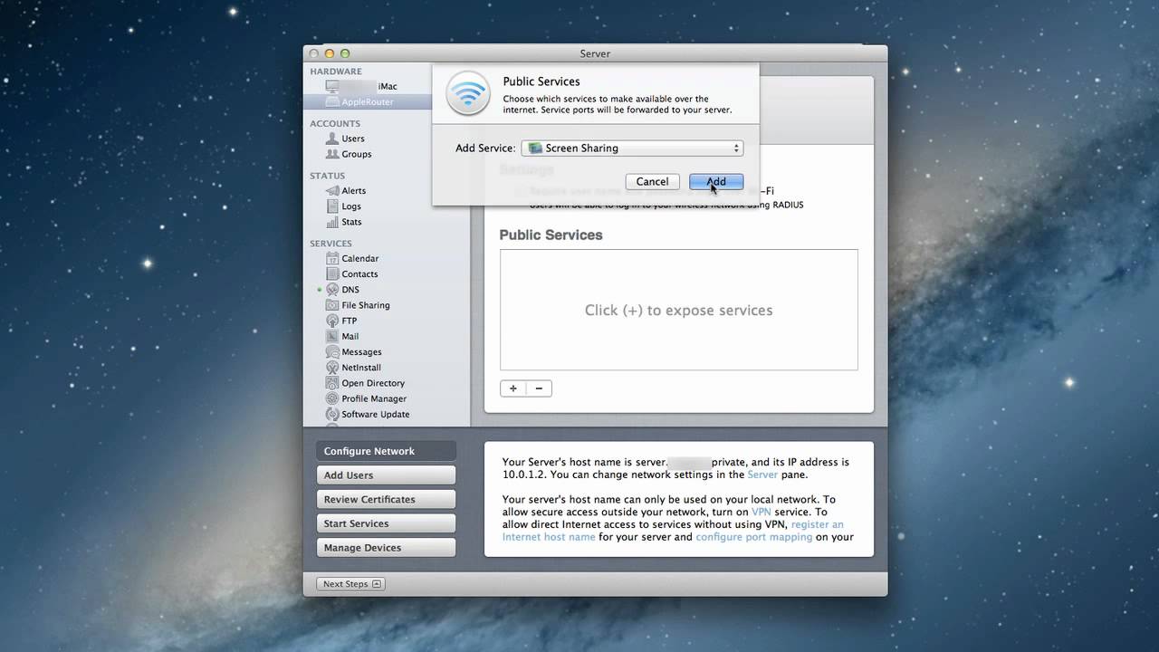Select the Contacts service icon
Image resolution: width=1159 pixels, height=652 pixels.
pos(332,273)
